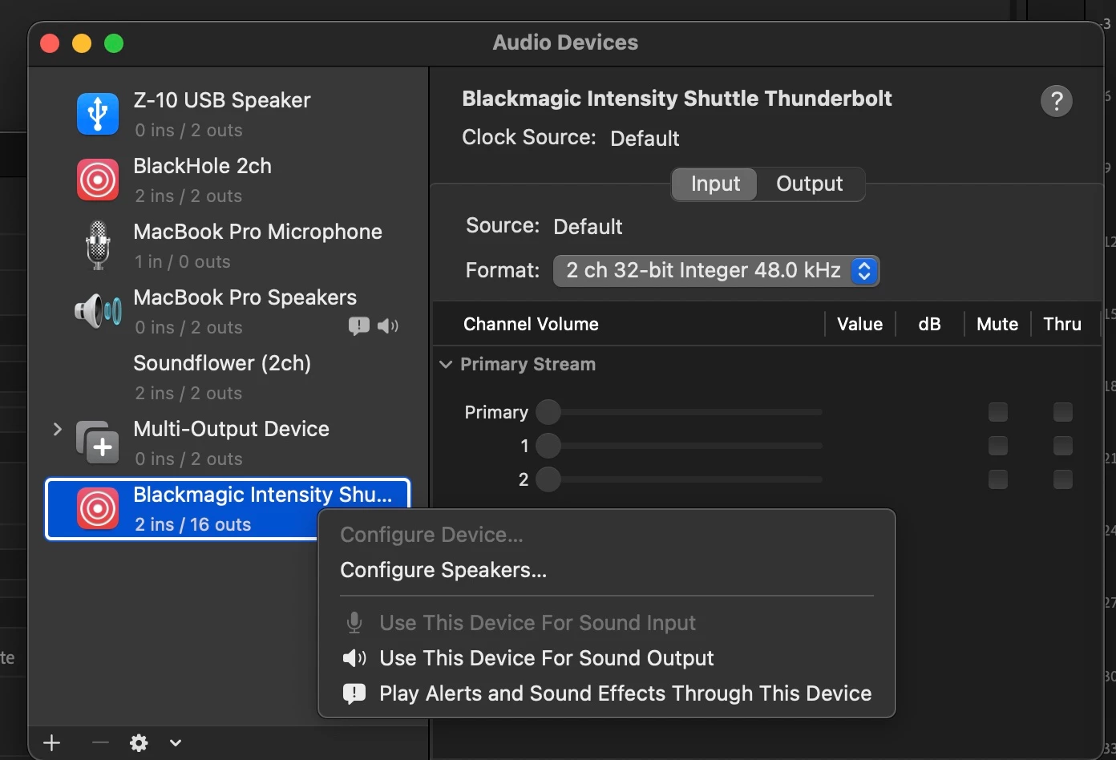
Task: Toggle Thru checkbox for Primary channel
Action: pos(1063,412)
